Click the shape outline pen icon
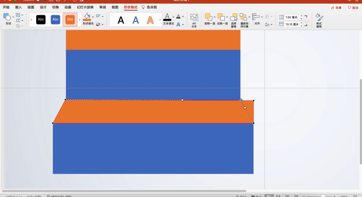The height and width of the screenshot is (197, 362). (98, 16)
